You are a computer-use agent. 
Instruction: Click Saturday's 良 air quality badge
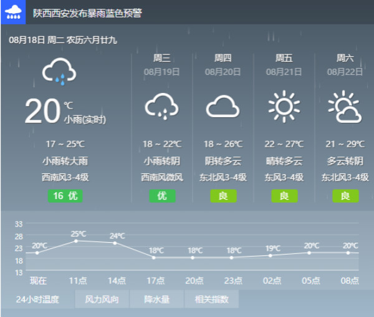click(345, 196)
